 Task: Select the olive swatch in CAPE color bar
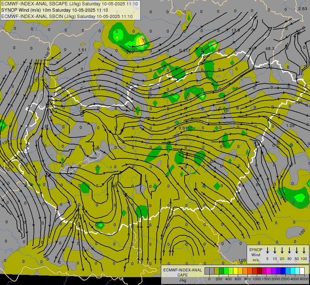[x=217, y=271]
